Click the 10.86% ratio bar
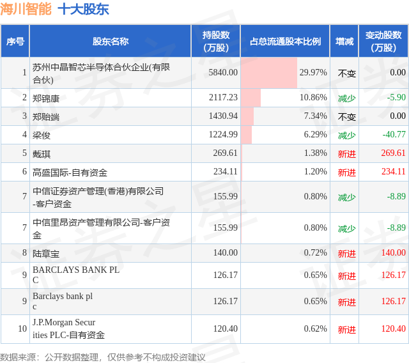Viewport: 409px width, 363px height. (251, 98)
